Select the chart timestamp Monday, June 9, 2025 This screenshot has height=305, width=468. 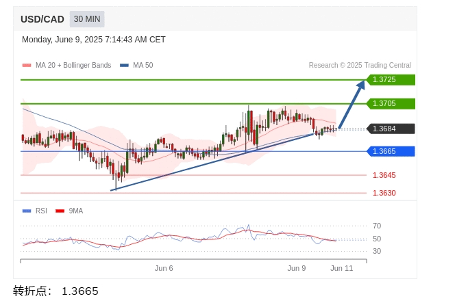click(x=93, y=40)
